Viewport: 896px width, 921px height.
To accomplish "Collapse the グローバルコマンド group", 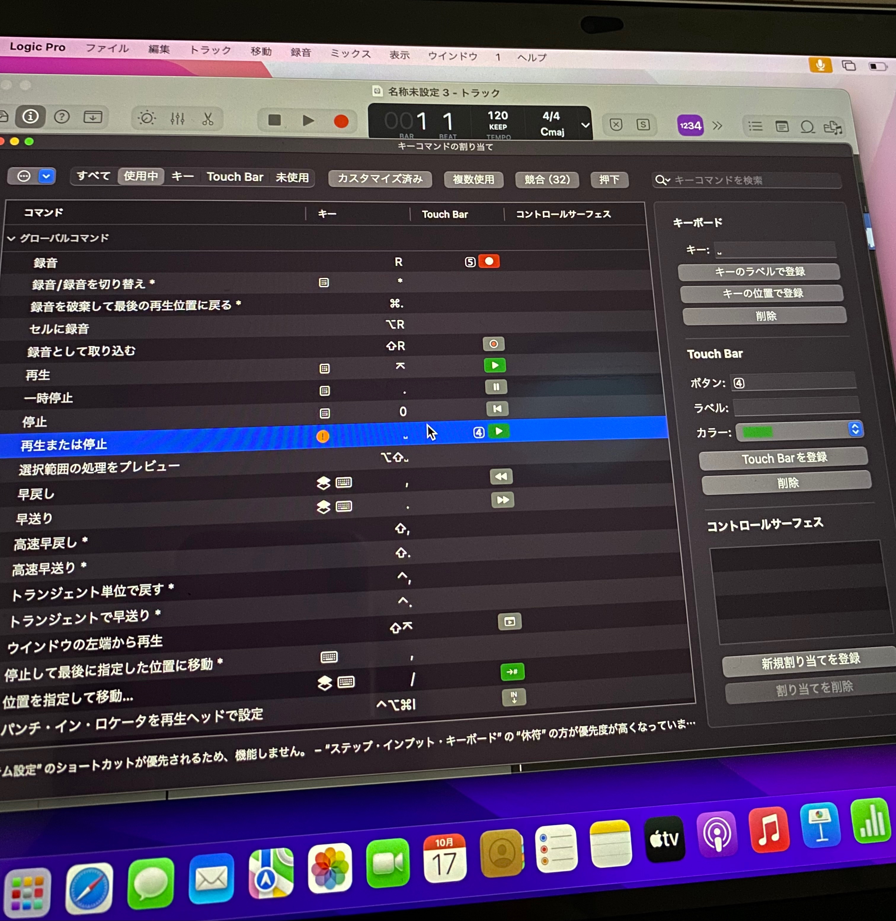I will click(11, 238).
